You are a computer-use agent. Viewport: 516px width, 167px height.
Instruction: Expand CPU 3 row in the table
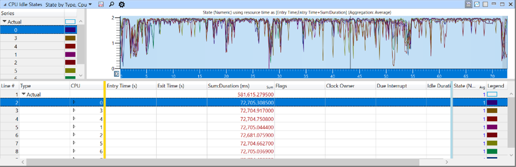tap(74, 111)
